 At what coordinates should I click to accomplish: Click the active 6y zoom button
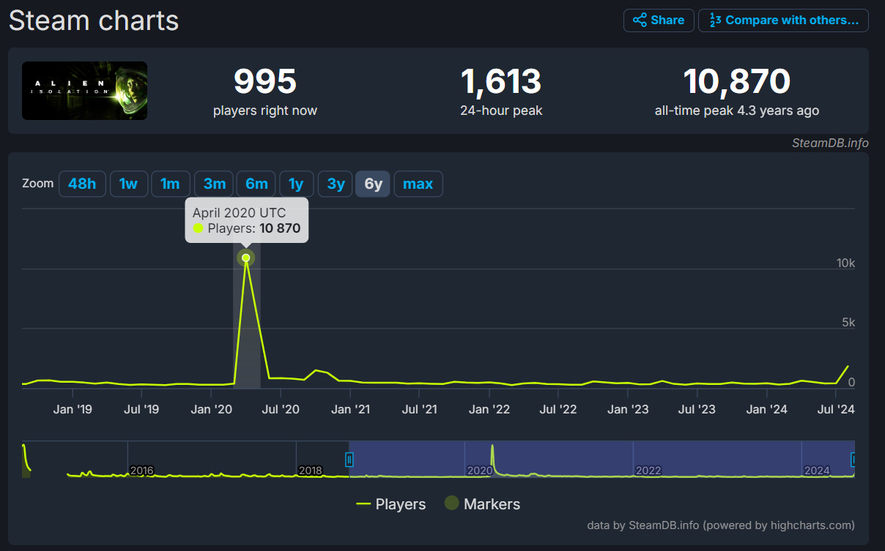pos(373,184)
